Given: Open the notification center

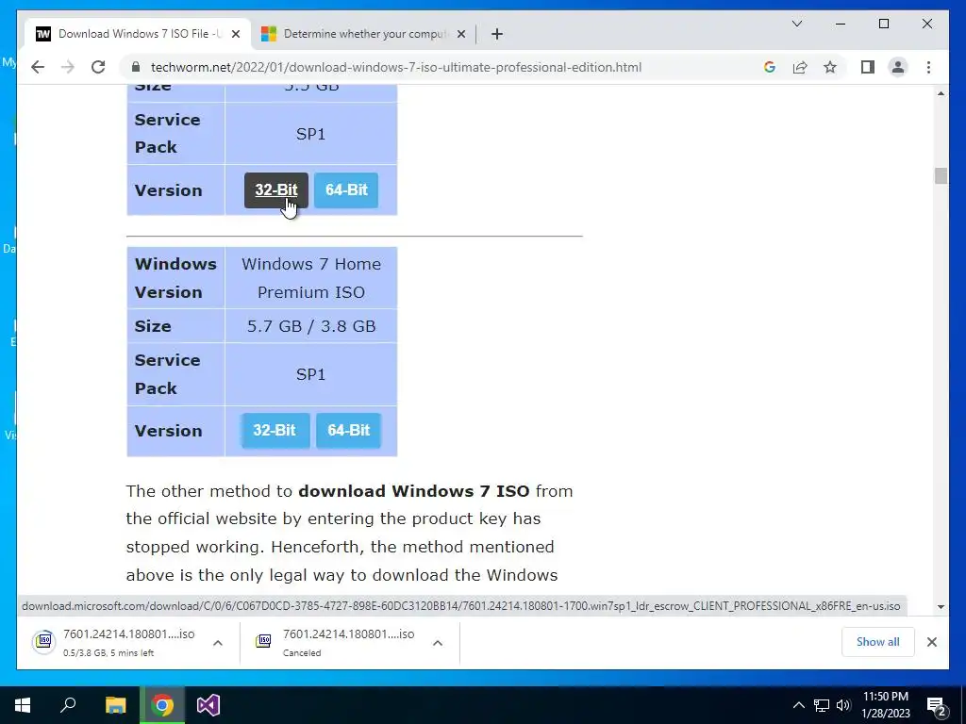Looking at the screenshot, I should click(x=937, y=705).
